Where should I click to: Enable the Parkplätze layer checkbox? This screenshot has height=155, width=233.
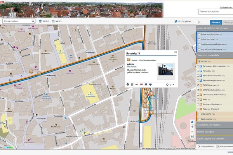(198, 71)
